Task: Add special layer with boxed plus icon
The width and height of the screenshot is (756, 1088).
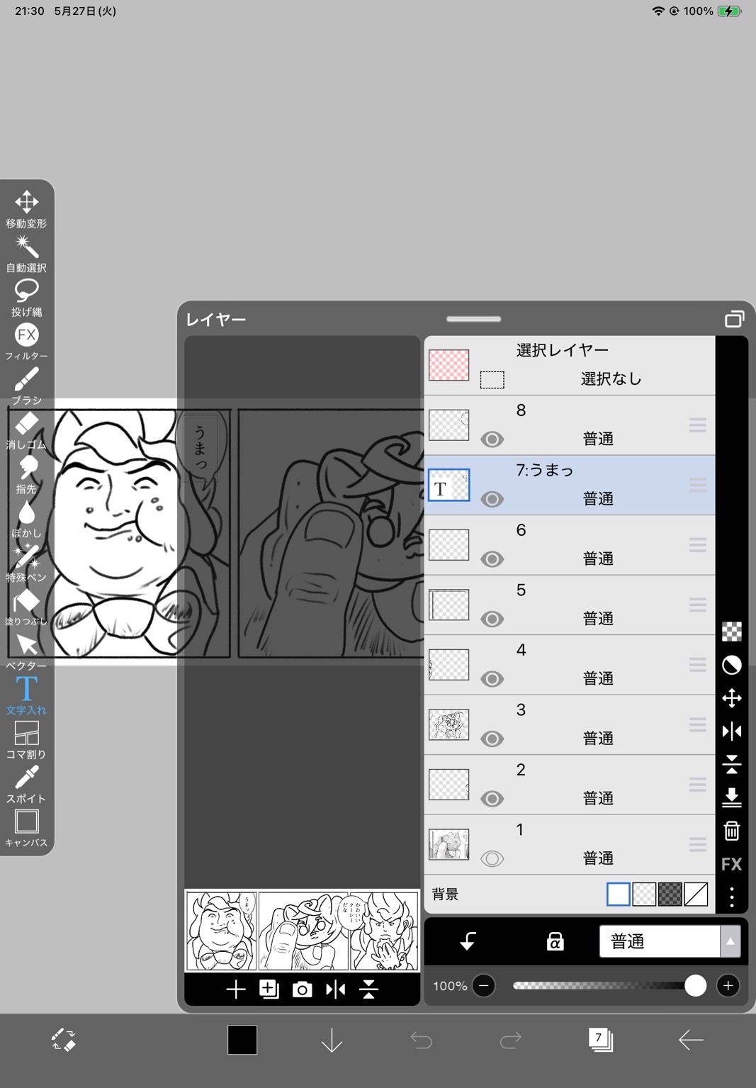Action: 269,989
